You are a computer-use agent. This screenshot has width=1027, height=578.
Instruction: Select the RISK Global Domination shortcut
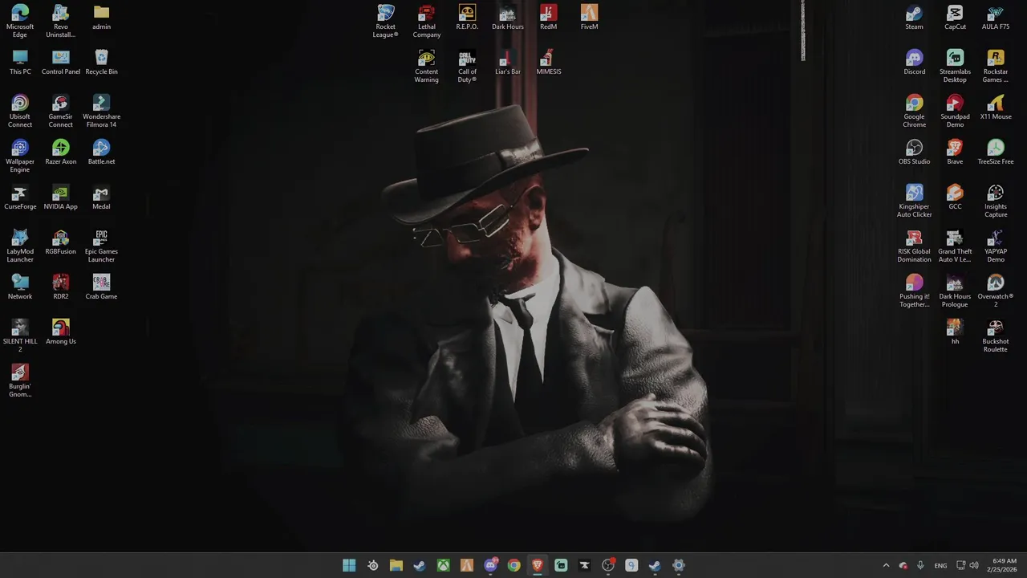pos(914,246)
